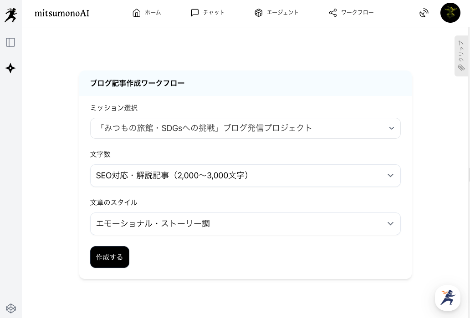Click the running ninja logo icon
Screen dimensions: 470x318
10,15
